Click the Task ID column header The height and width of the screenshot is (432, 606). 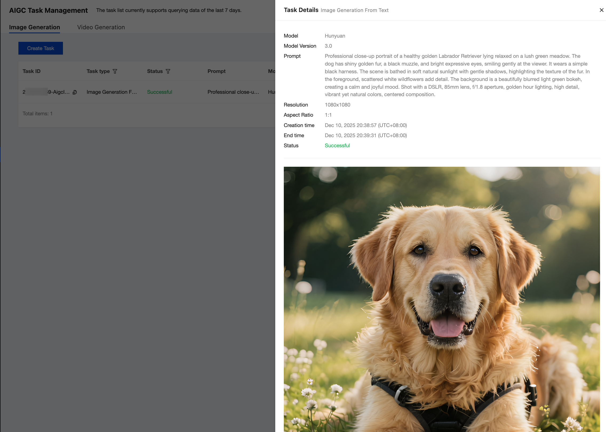[x=31, y=71]
